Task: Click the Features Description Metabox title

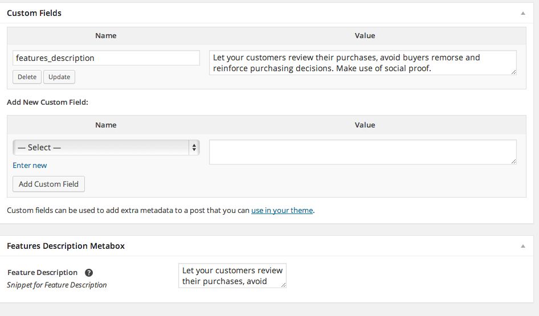Action: [66, 246]
